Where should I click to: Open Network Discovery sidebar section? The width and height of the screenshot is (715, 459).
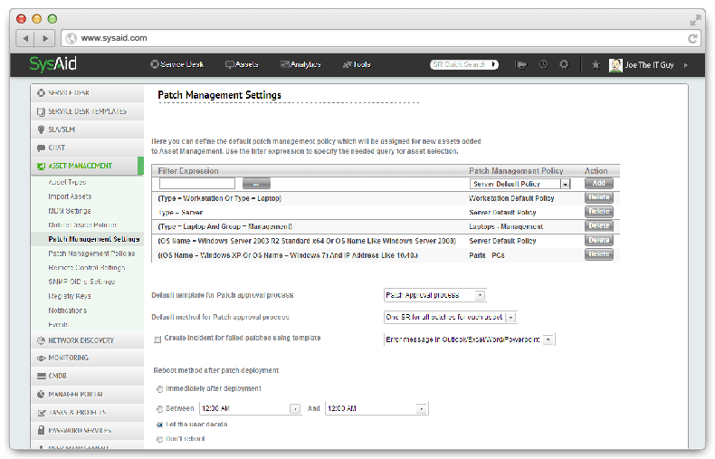[88, 340]
